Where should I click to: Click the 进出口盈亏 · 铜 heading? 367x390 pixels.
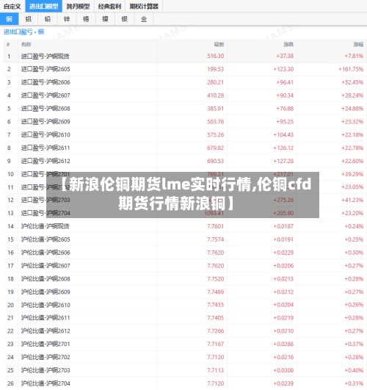click(24, 32)
